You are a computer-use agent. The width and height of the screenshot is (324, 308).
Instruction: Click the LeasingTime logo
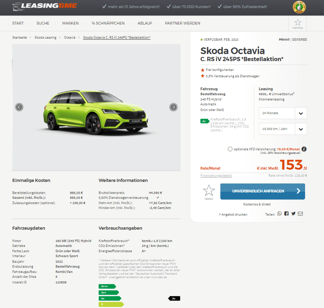pyautogui.click(x=45, y=6)
